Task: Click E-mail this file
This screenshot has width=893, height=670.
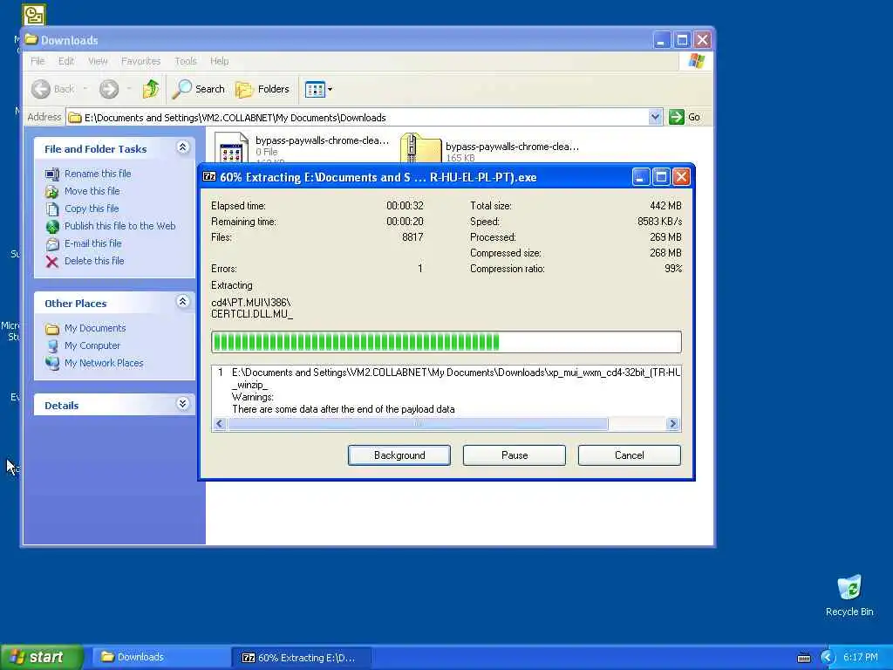Action: tap(92, 243)
